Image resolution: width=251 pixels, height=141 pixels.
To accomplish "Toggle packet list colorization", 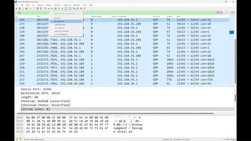I will point(70,9).
